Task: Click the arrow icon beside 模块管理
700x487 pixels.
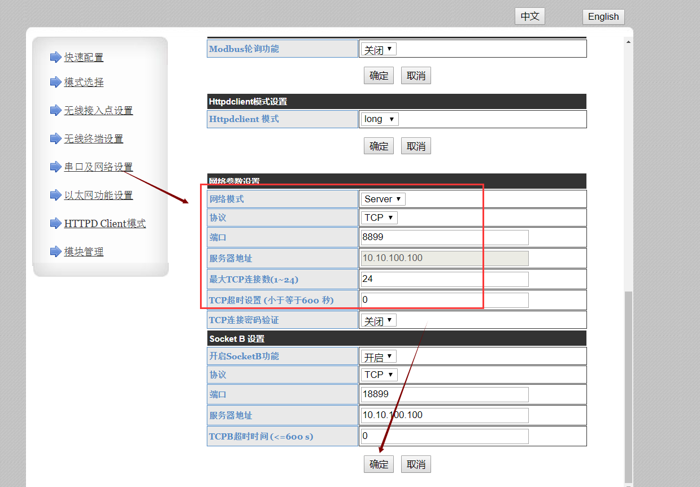Action: [x=55, y=252]
